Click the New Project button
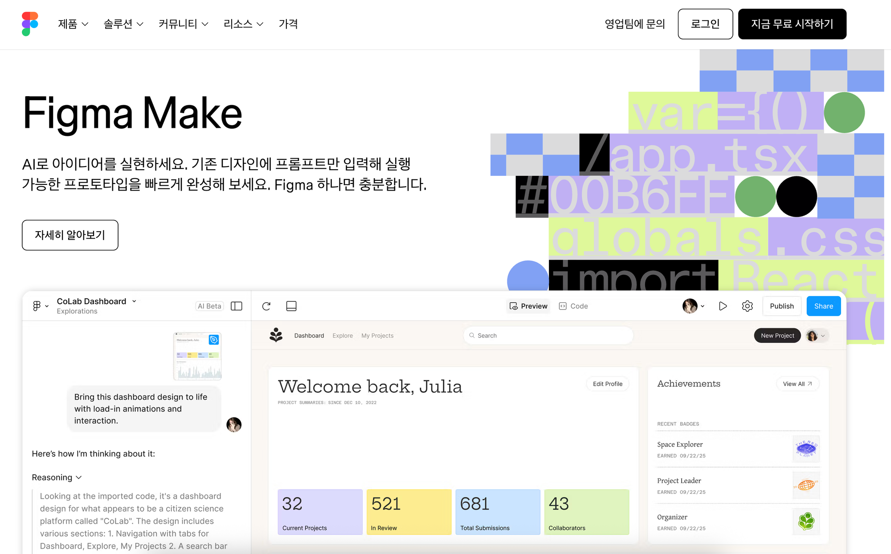This screenshot has height=554, width=891. (x=777, y=335)
